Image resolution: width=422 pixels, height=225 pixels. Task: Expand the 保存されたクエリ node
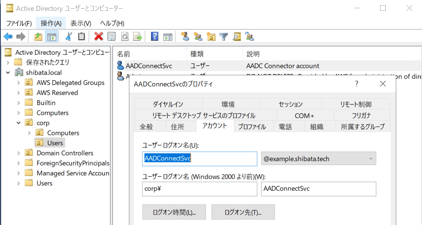[8, 63]
